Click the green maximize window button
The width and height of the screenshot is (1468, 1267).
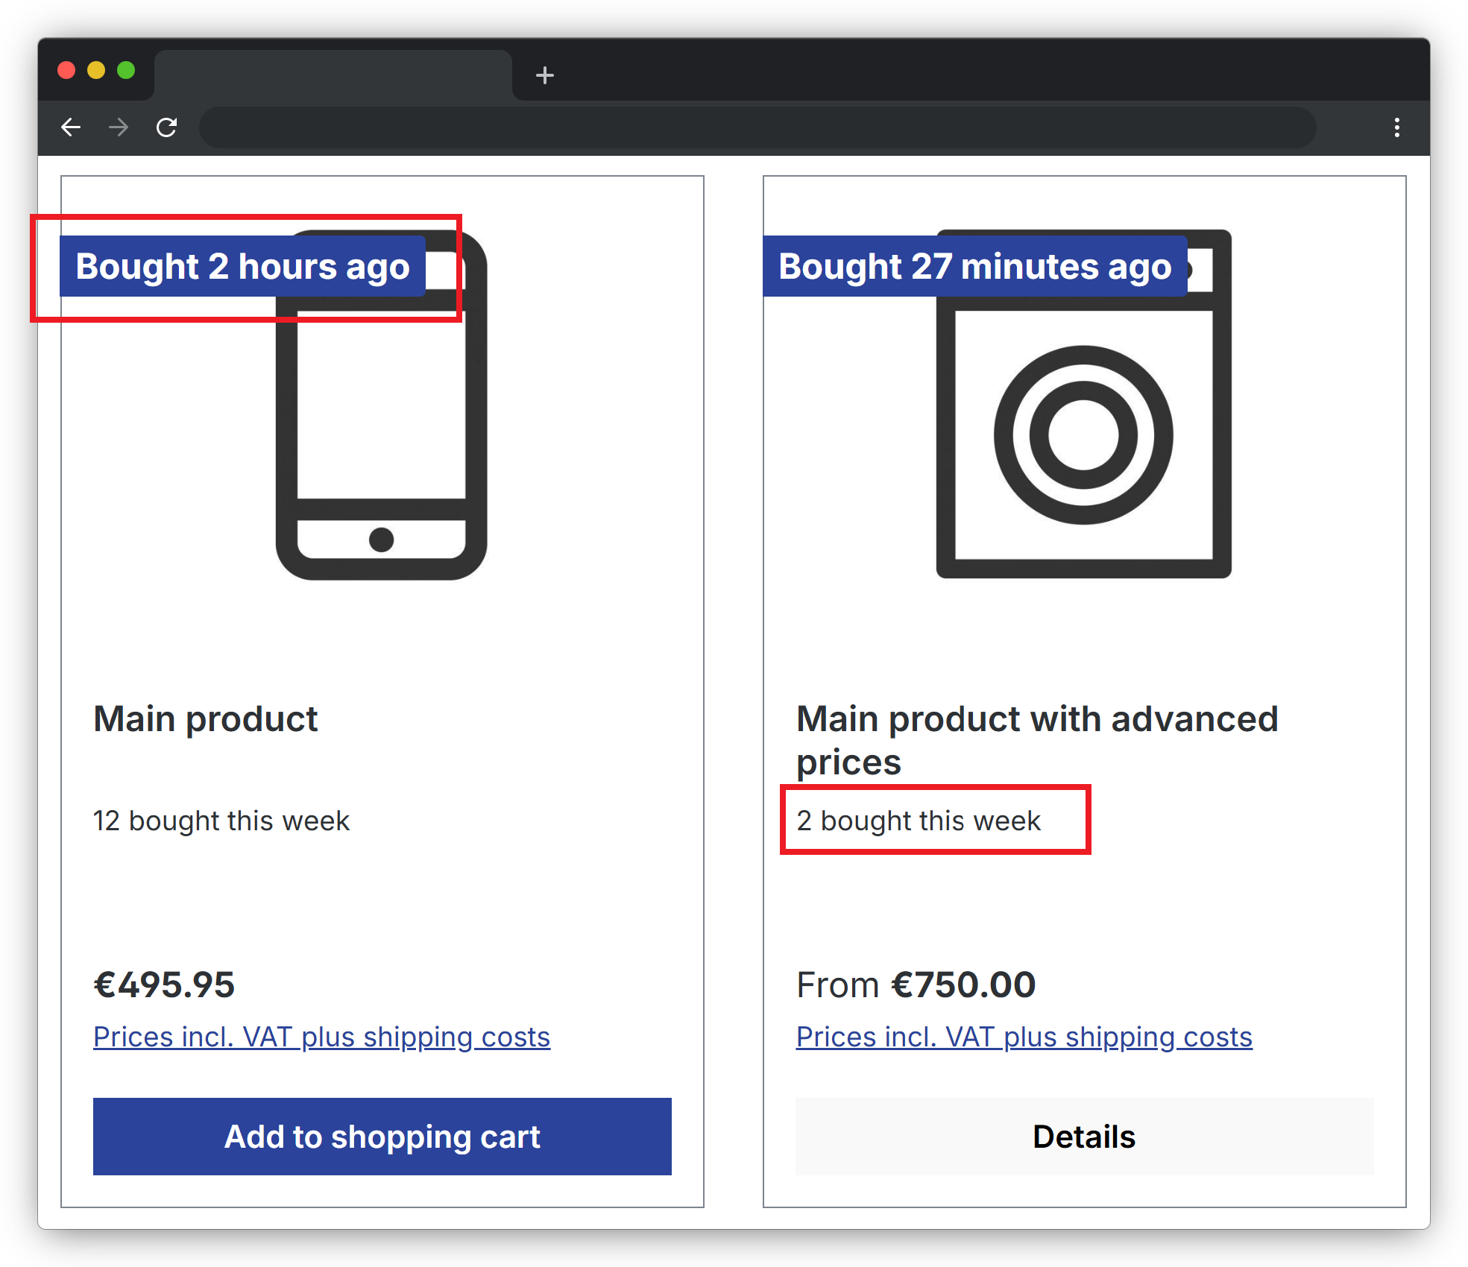point(126,70)
